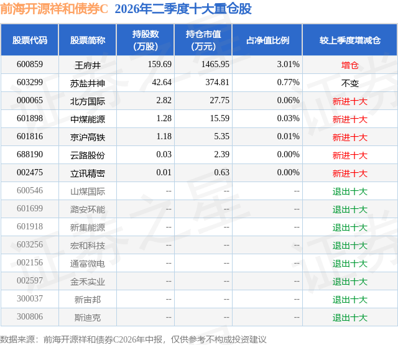This screenshot has width=398, height=345.
Task: Click the 较上季度增减仓 column header
Action: (349, 40)
